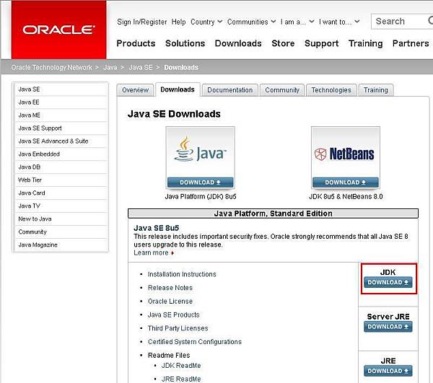
Task: Open the Partners menu
Action: point(411,43)
